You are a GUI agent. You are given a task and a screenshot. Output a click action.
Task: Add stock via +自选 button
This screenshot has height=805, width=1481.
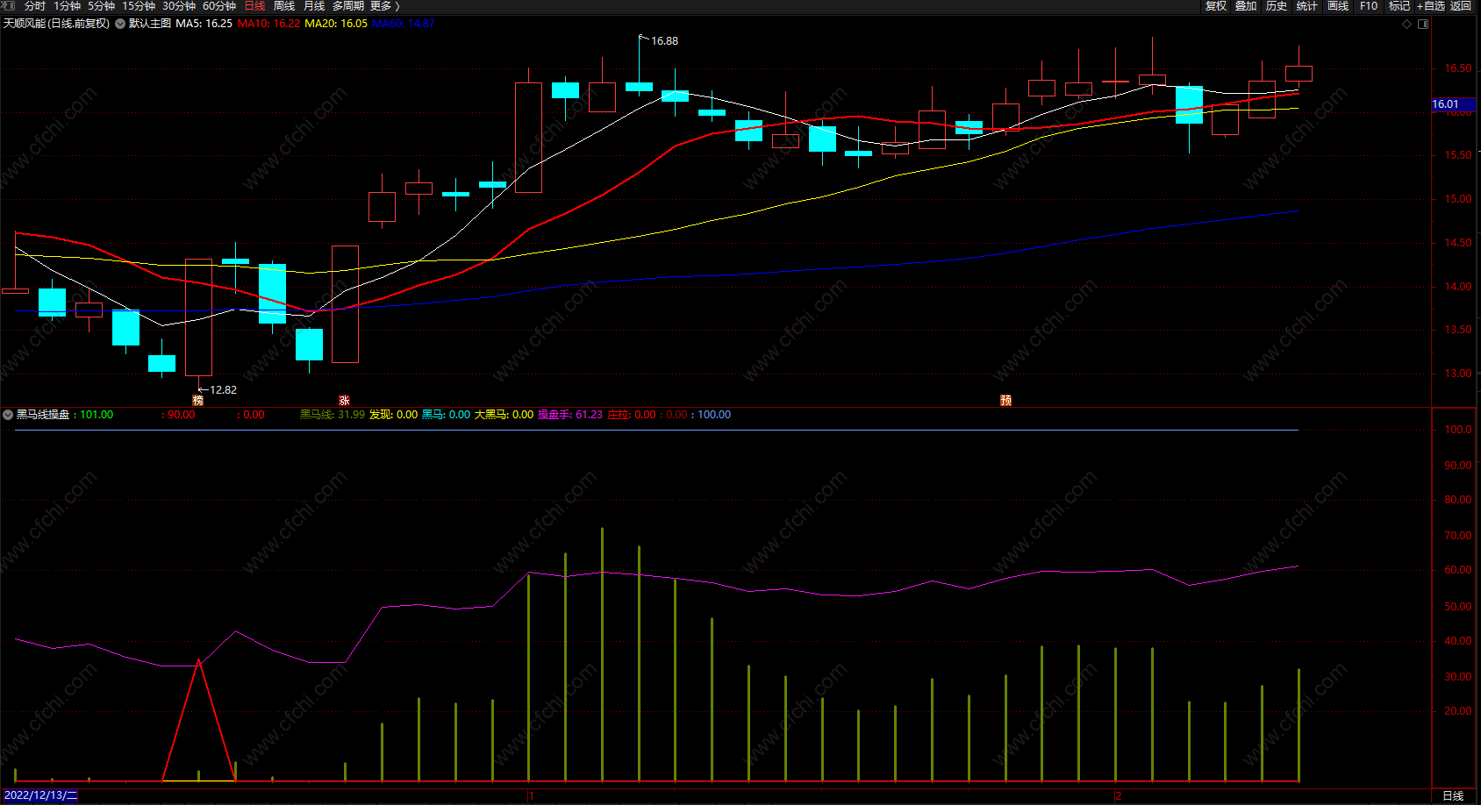point(1431,6)
